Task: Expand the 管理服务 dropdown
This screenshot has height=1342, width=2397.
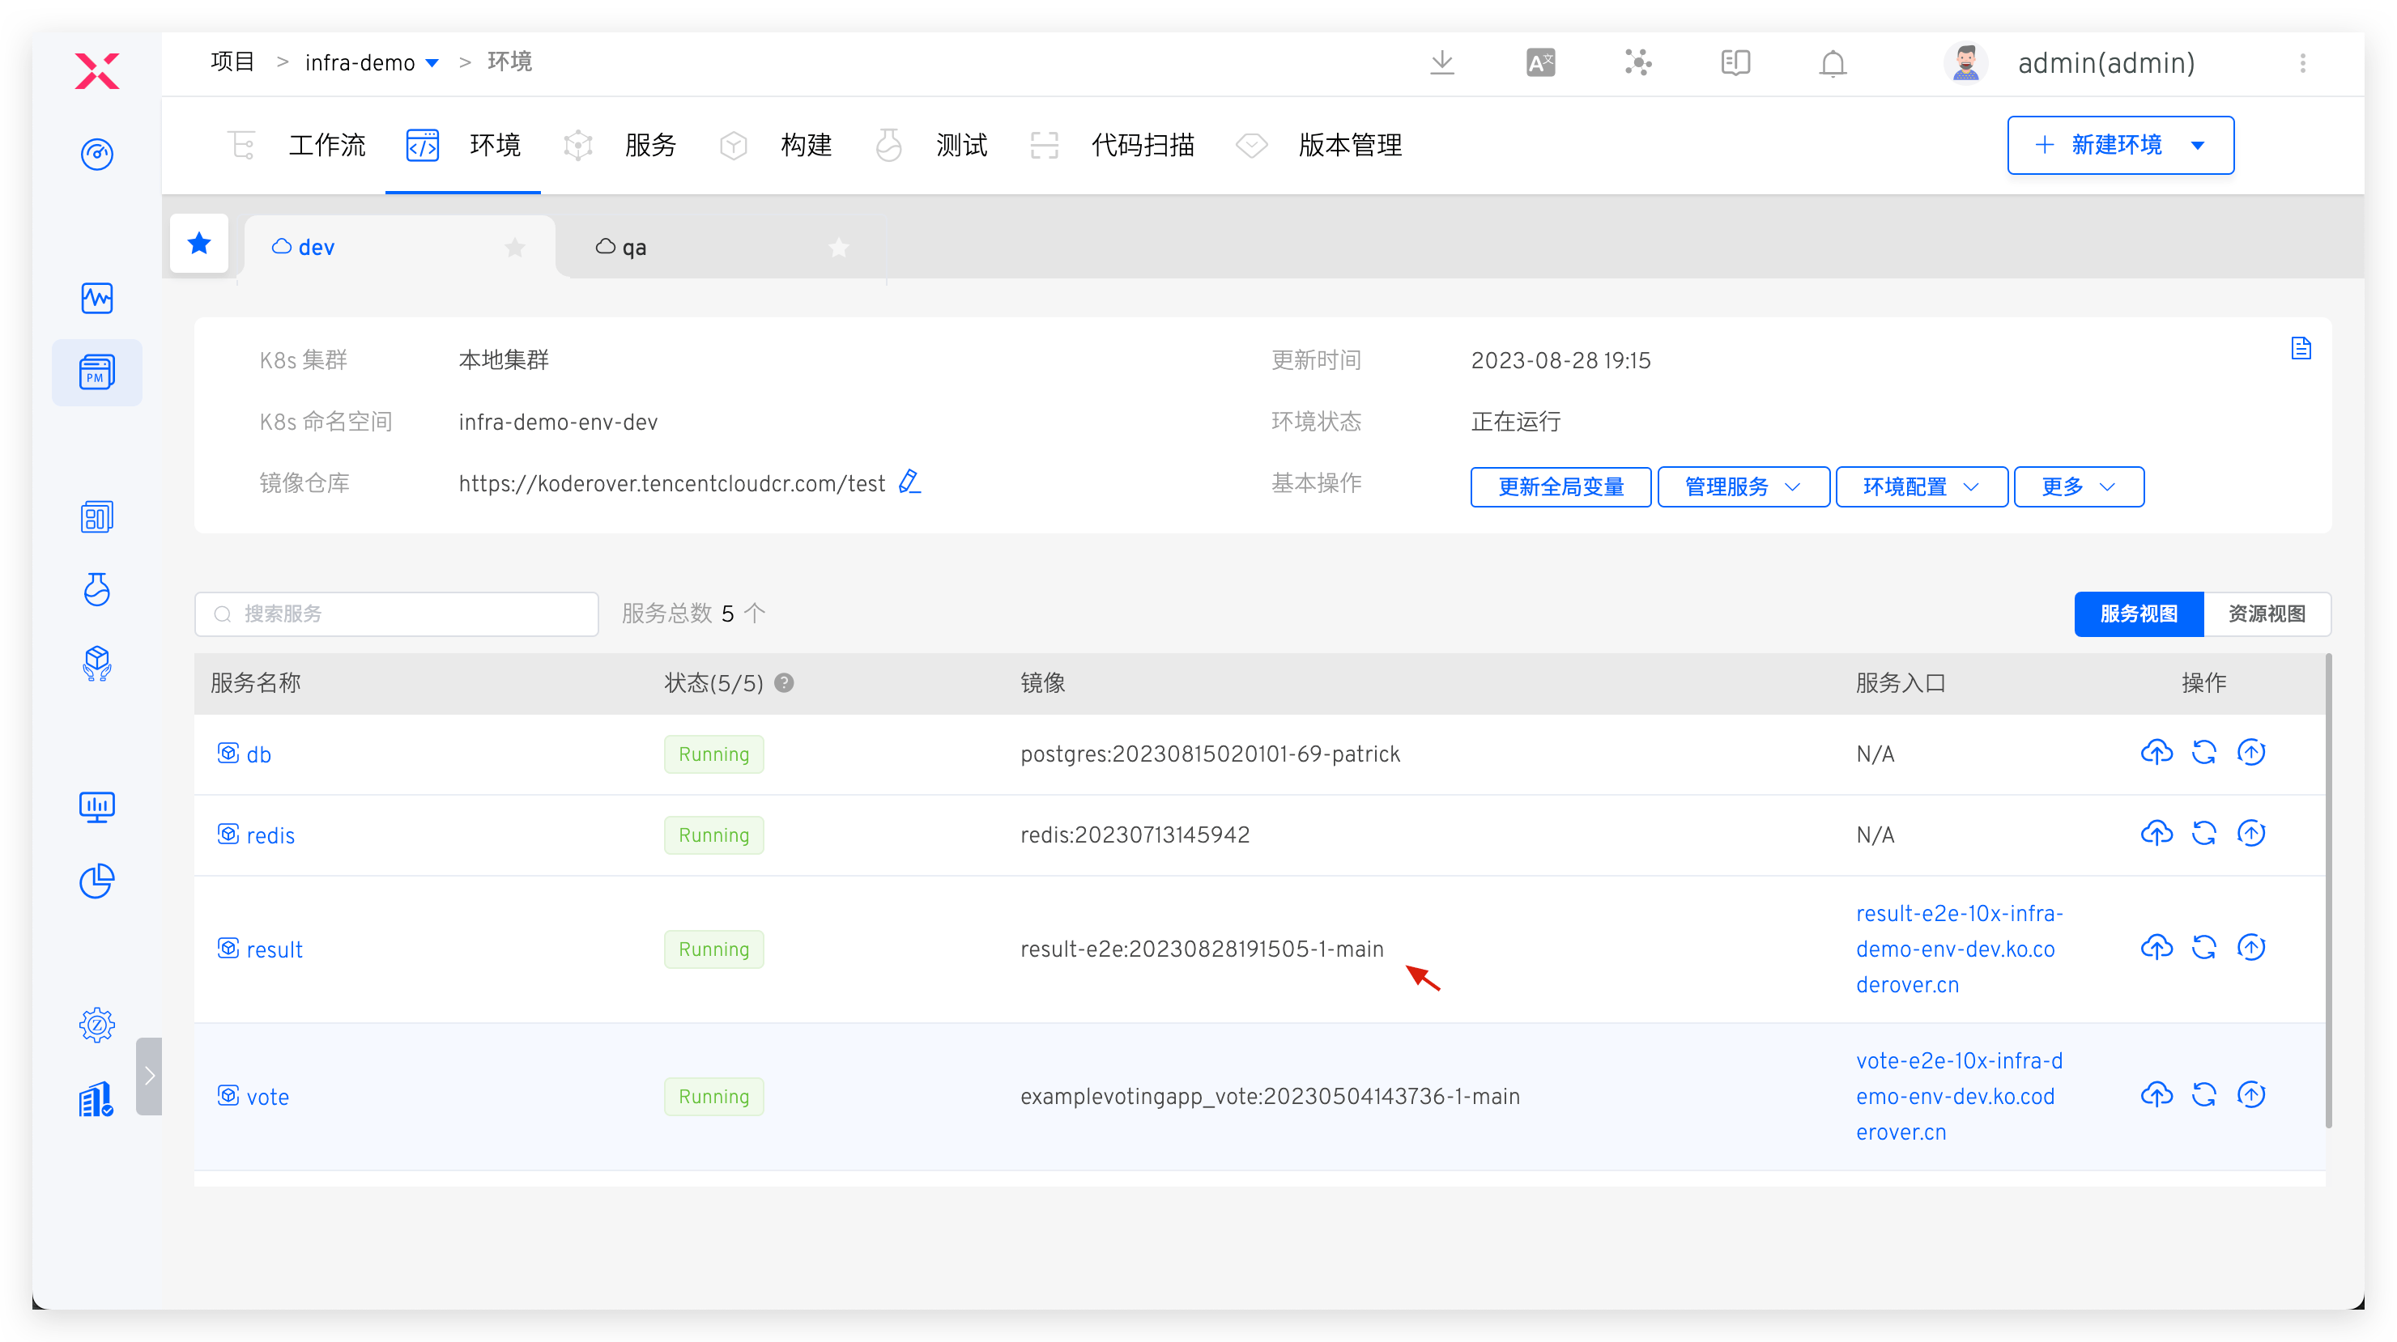Action: click(x=1743, y=486)
